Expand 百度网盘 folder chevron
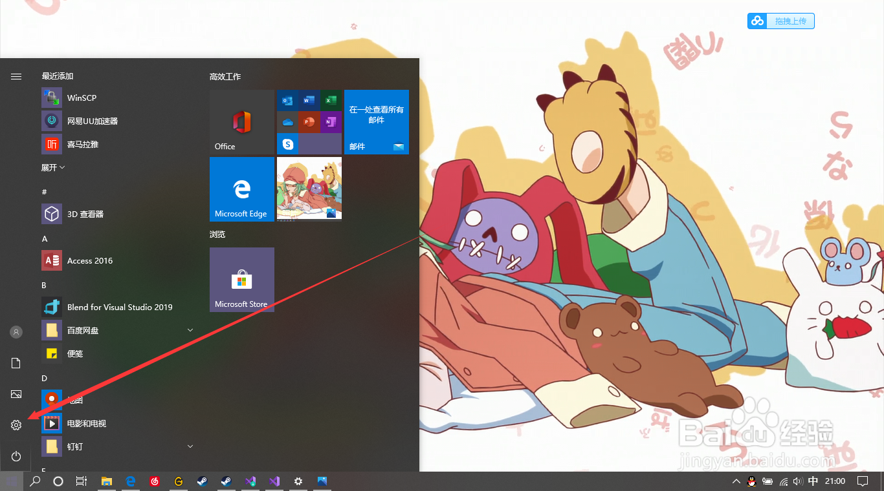The width and height of the screenshot is (884, 491). point(190,330)
